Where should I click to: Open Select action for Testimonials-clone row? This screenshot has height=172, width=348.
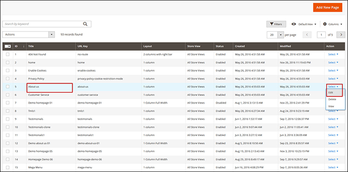333,127
